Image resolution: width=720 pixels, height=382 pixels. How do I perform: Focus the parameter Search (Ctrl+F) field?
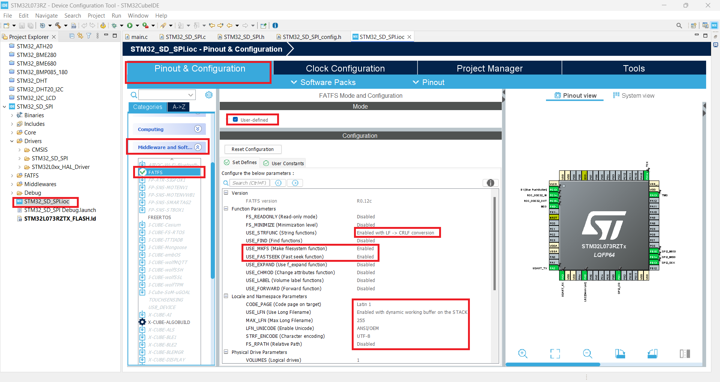[249, 183]
